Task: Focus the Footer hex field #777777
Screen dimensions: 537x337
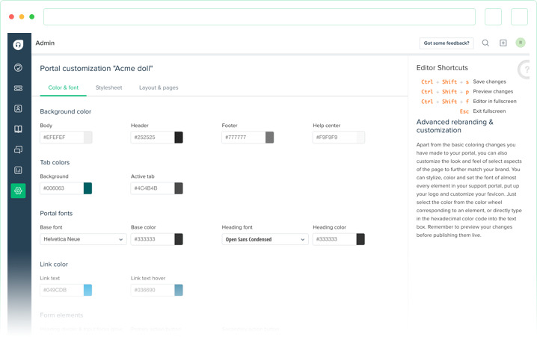Action: coord(244,137)
